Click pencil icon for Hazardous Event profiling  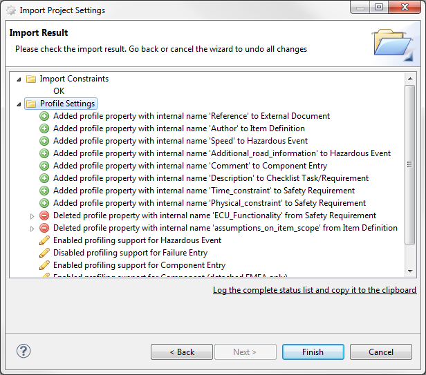click(44, 240)
